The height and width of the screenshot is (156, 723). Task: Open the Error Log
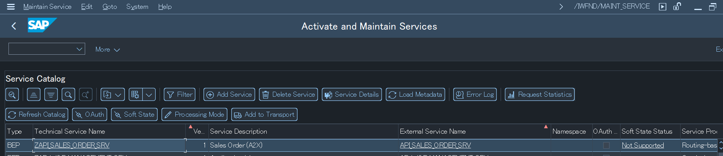(x=475, y=94)
